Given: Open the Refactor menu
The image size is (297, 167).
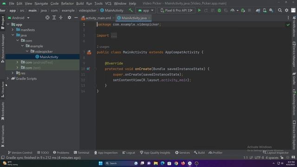Looking at the screenshot, I should coord(67,3).
